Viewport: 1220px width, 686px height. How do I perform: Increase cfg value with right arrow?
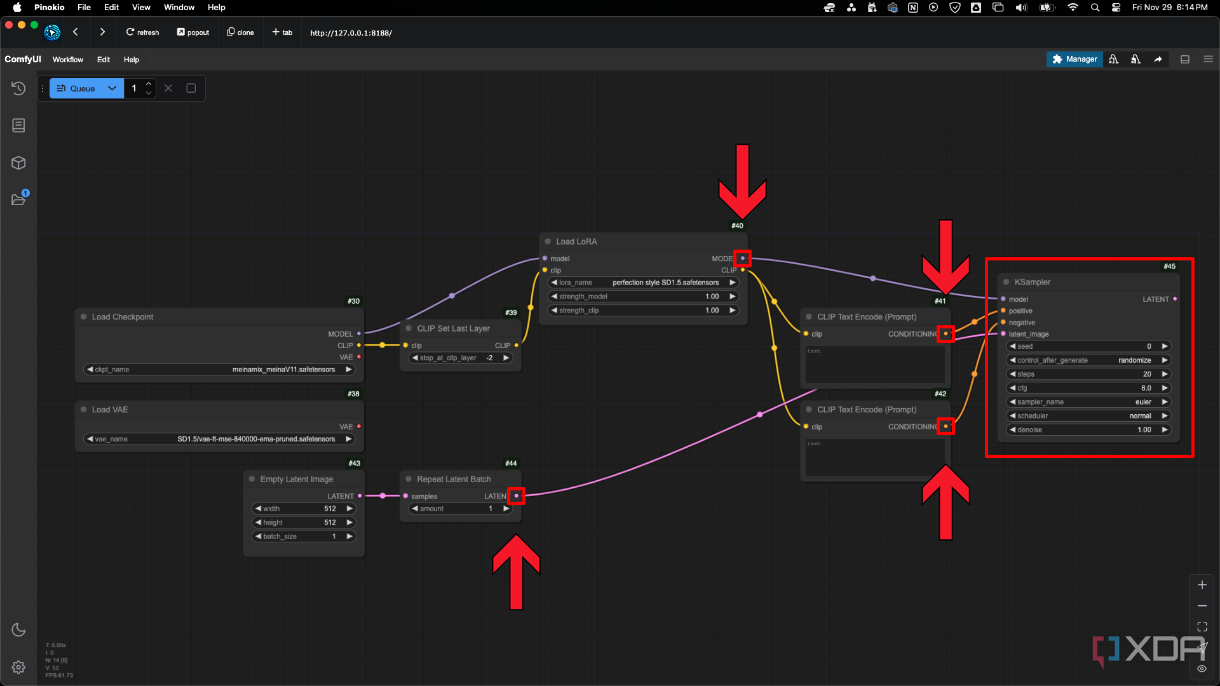pyautogui.click(x=1165, y=388)
